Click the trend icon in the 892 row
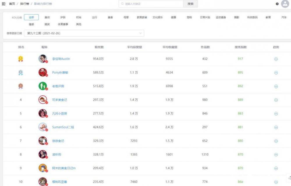This screenshot has height=186, width=291. (276, 86)
